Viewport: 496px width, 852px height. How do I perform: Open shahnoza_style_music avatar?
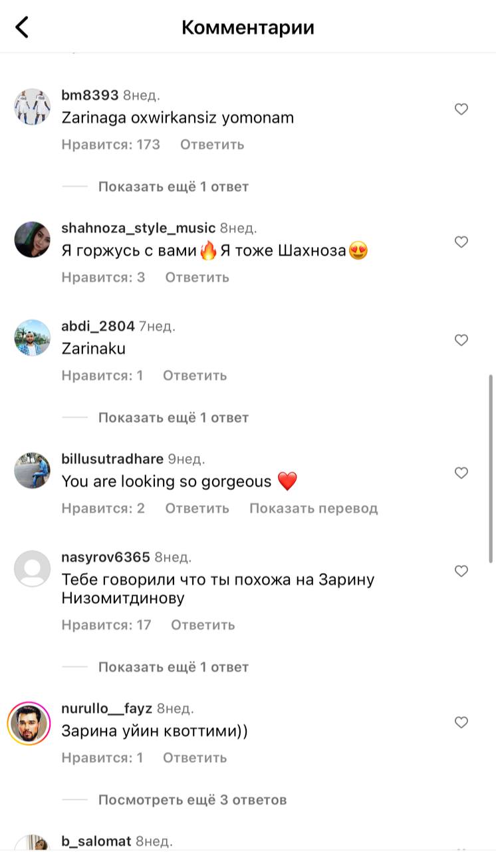33,240
